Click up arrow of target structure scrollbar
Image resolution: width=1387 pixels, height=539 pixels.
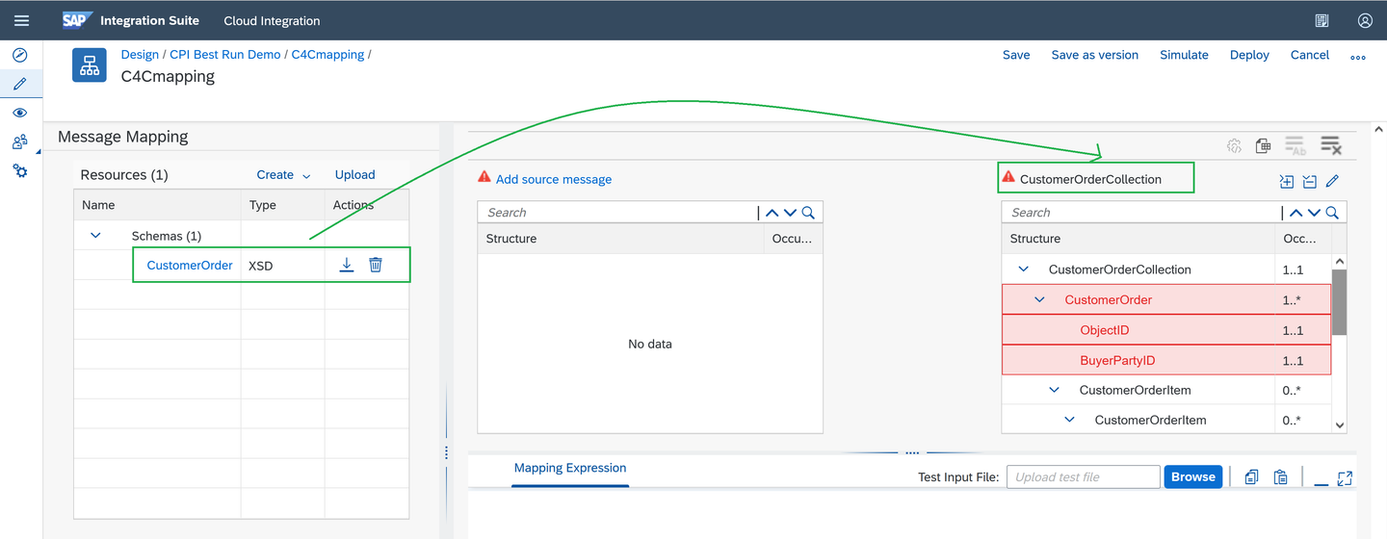point(1339,262)
